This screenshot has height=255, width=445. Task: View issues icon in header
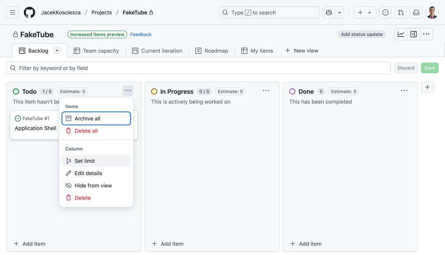point(385,12)
